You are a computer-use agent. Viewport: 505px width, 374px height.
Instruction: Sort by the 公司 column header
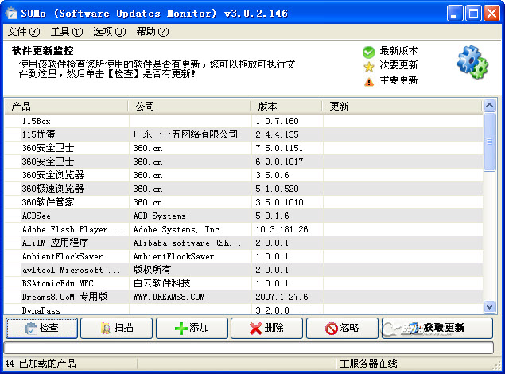coord(189,107)
